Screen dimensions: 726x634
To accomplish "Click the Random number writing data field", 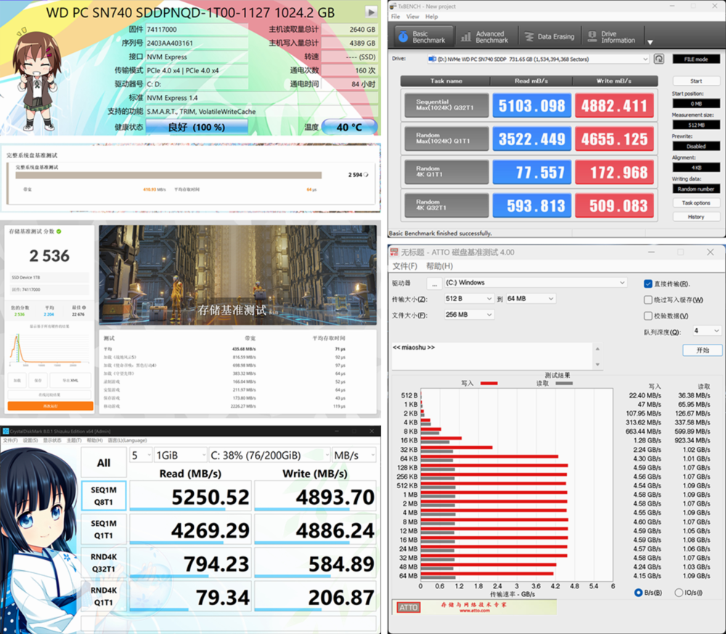I will pos(696,189).
